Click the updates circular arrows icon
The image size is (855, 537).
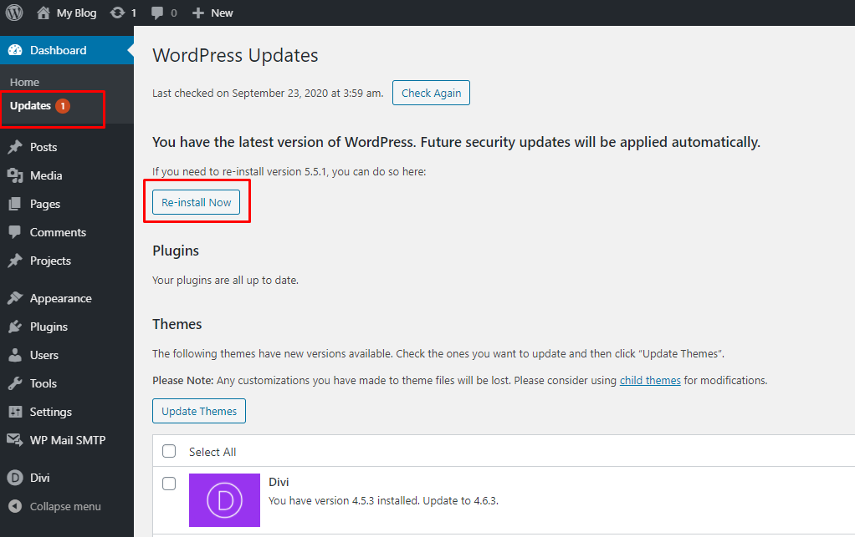pyautogui.click(x=118, y=13)
